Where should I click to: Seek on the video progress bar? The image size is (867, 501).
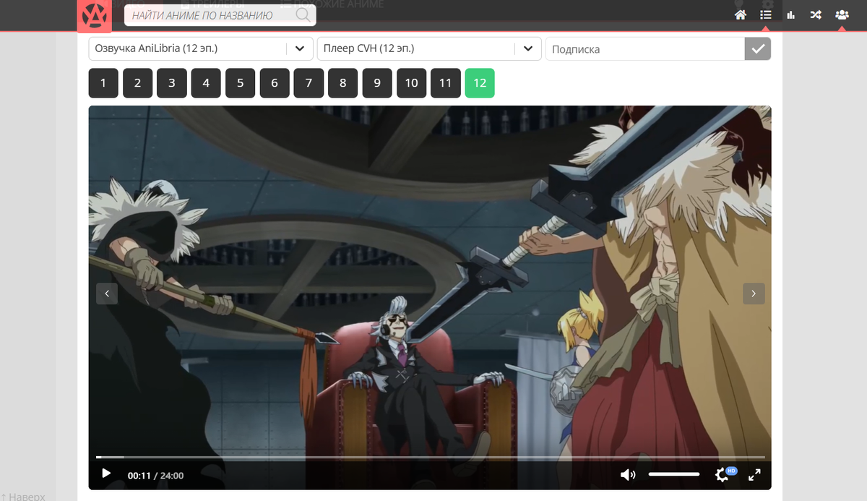point(430,457)
